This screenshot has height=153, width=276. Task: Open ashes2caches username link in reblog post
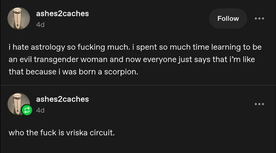(x=62, y=99)
